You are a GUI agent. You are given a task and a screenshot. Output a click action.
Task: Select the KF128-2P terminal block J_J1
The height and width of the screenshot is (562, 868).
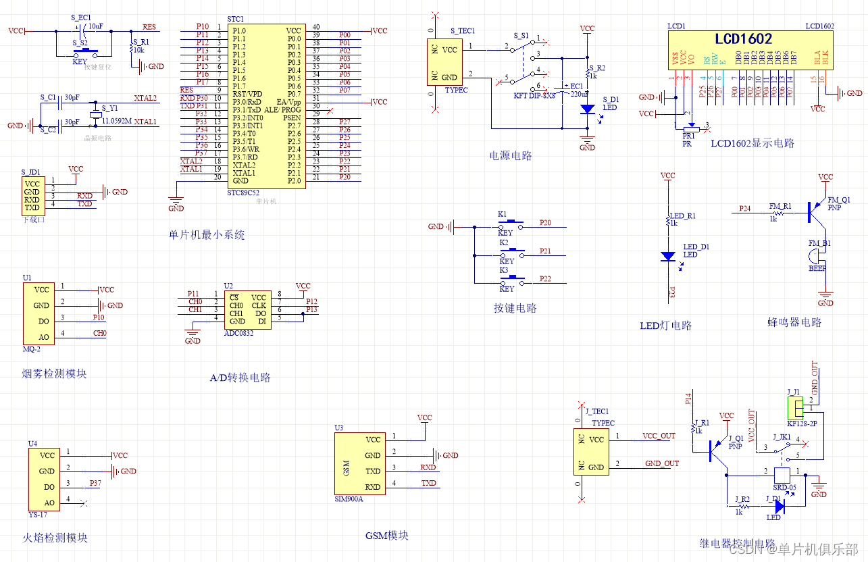point(797,408)
